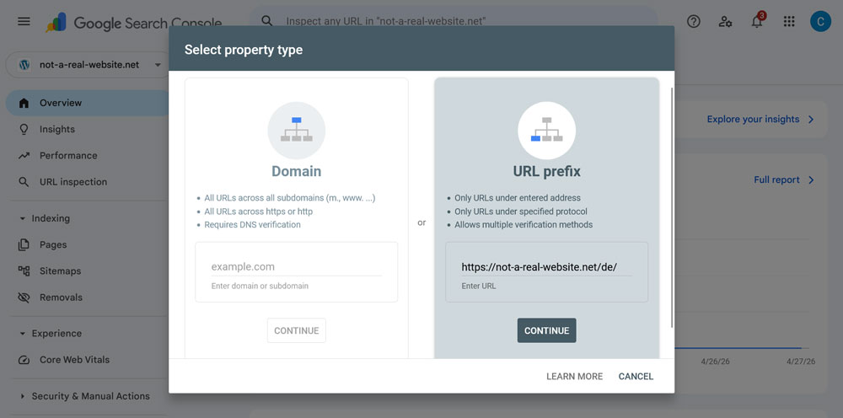
Task: Open the hamburger main menu
Action: (x=24, y=22)
